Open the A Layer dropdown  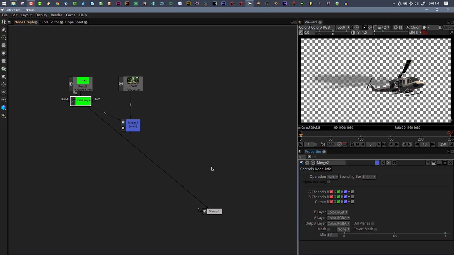[338, 218]
